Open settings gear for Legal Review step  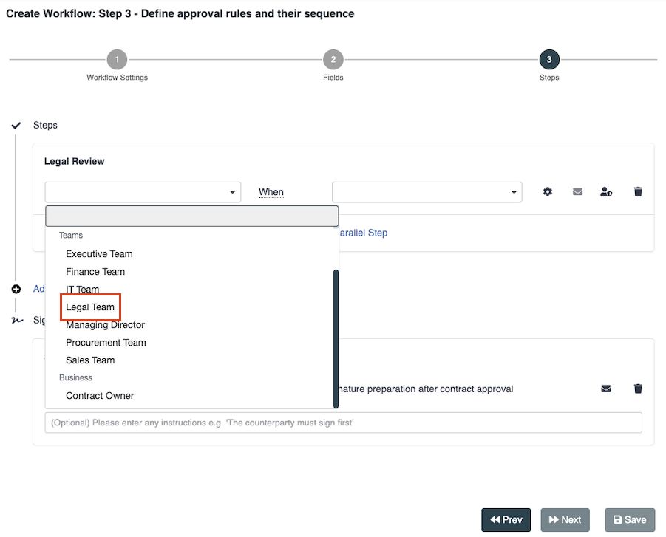click(x=548, y=192)
